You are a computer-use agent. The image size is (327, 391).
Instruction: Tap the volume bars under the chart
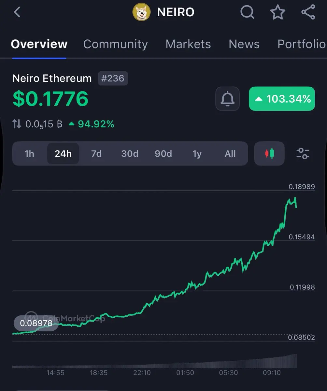(154, 362)
